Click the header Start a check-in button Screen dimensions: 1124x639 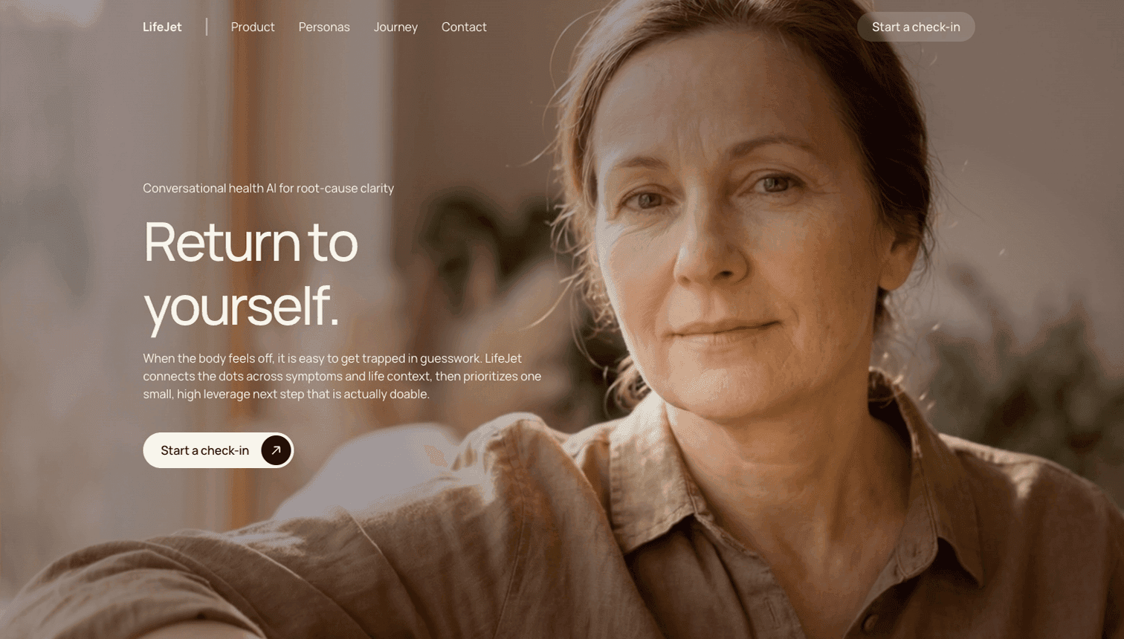tap(916, 27)
